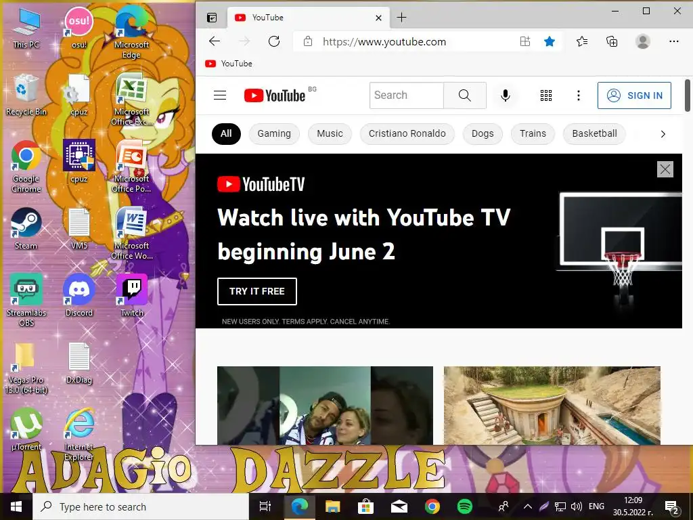Open the selfie couple video thumbnail

click(x=325, y=406)
